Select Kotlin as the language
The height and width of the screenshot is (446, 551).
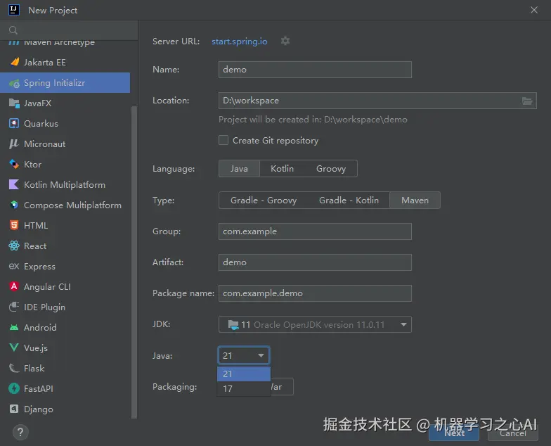coord(282,169)
